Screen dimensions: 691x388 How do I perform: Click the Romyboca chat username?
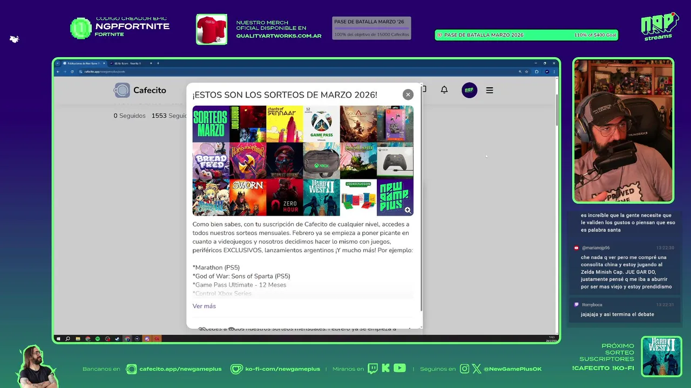[592, 304]
